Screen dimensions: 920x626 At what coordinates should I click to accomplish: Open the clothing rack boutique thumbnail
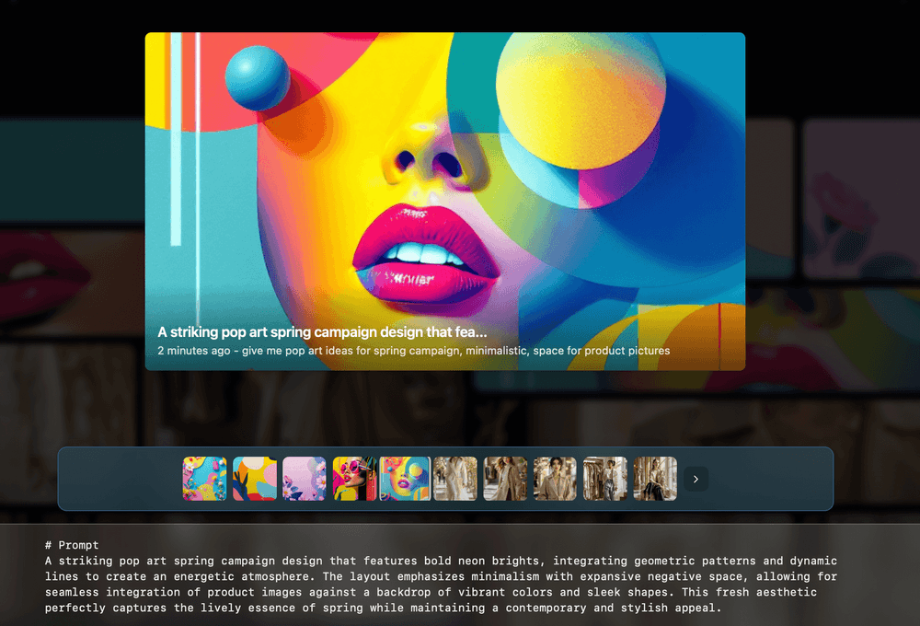click(x=604, y=479)
